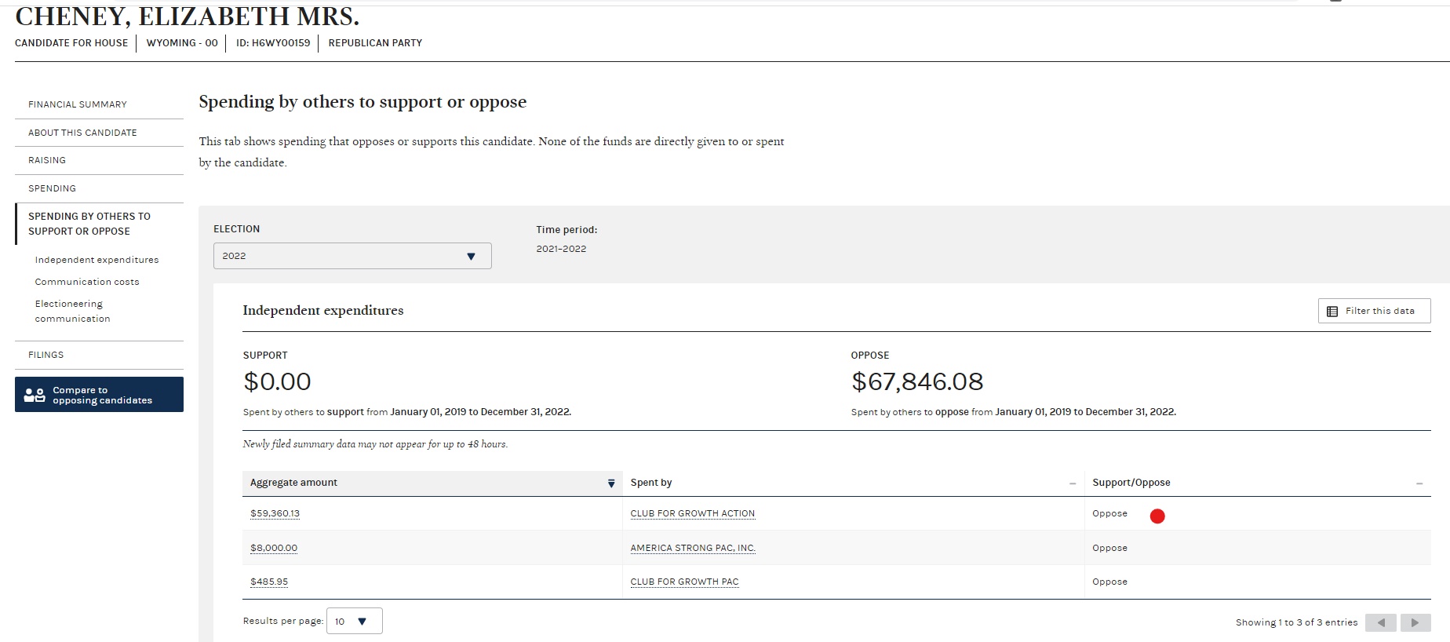Open the $59,360.13 aggregate amount
1450x642 pixels.
275,513
